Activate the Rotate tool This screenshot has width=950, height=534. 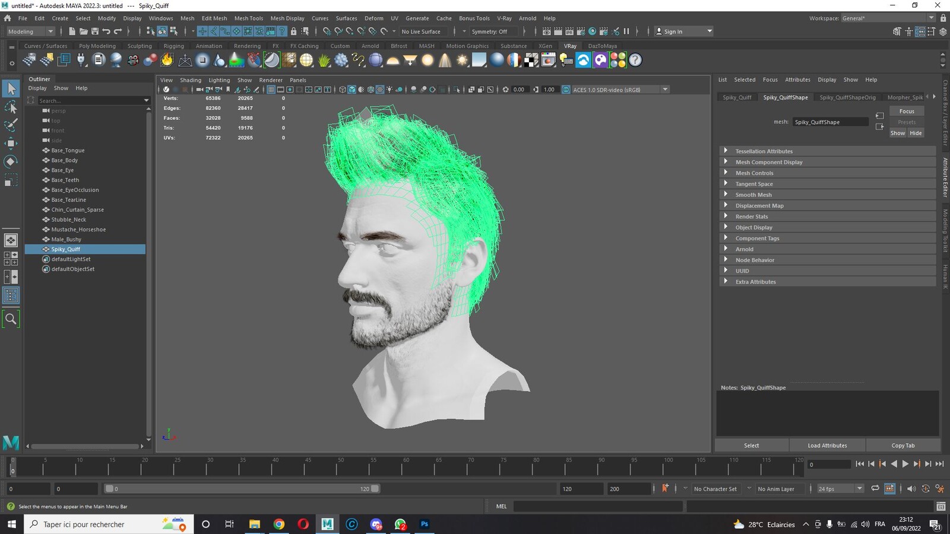coord(11,161)
